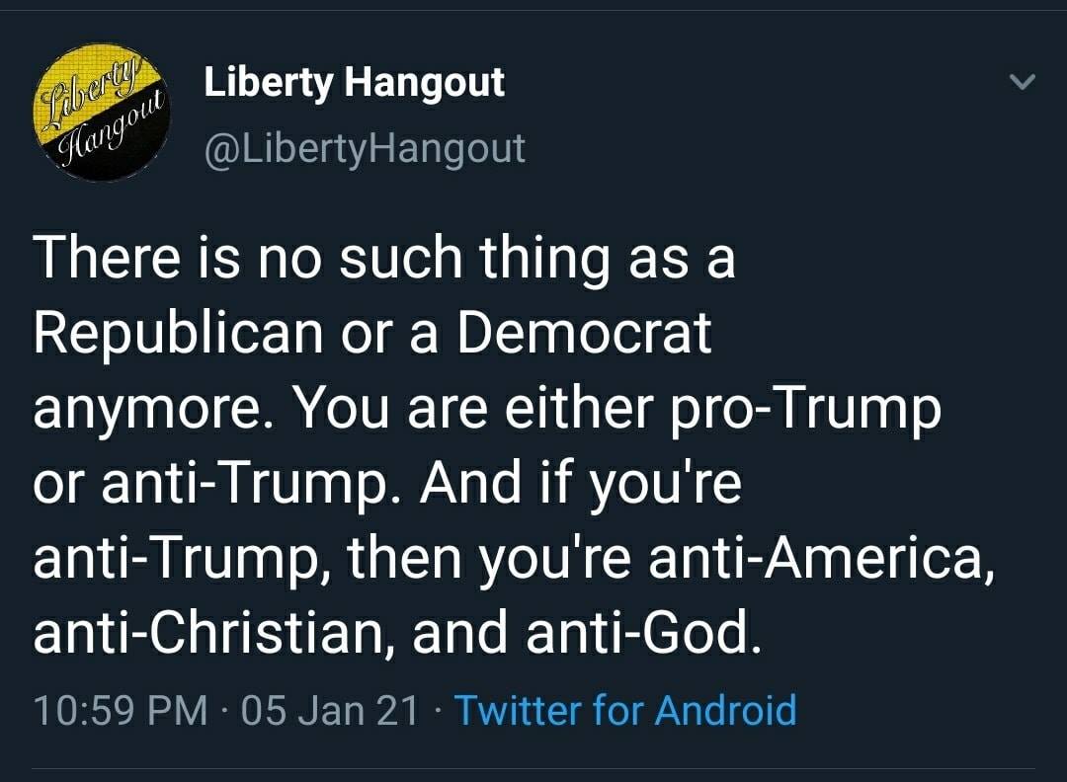Open the @LibertyHangout handle link
This screenshot has height=782, width=1067.
tap(365, 149)
